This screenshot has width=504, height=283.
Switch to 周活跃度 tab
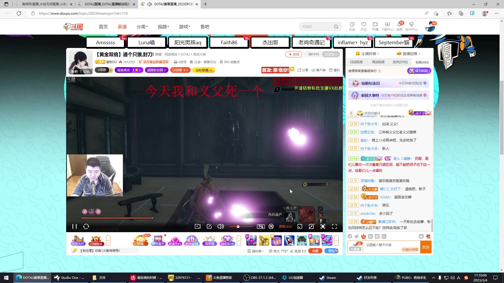(378, 62)
